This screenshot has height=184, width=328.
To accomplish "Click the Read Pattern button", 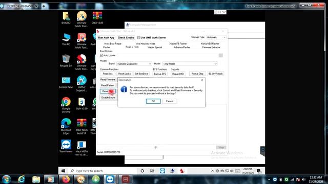I will [108, 85].
